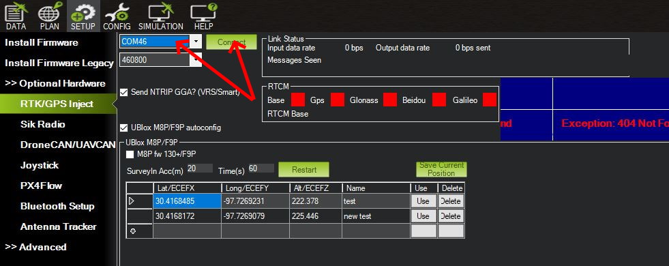Open PX4Flow page
This screenshot has width=669, height=266.
click(41, 186)
